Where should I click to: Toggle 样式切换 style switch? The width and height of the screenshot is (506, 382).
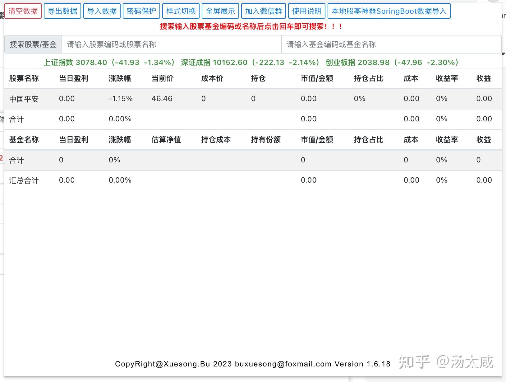point(181,11)
